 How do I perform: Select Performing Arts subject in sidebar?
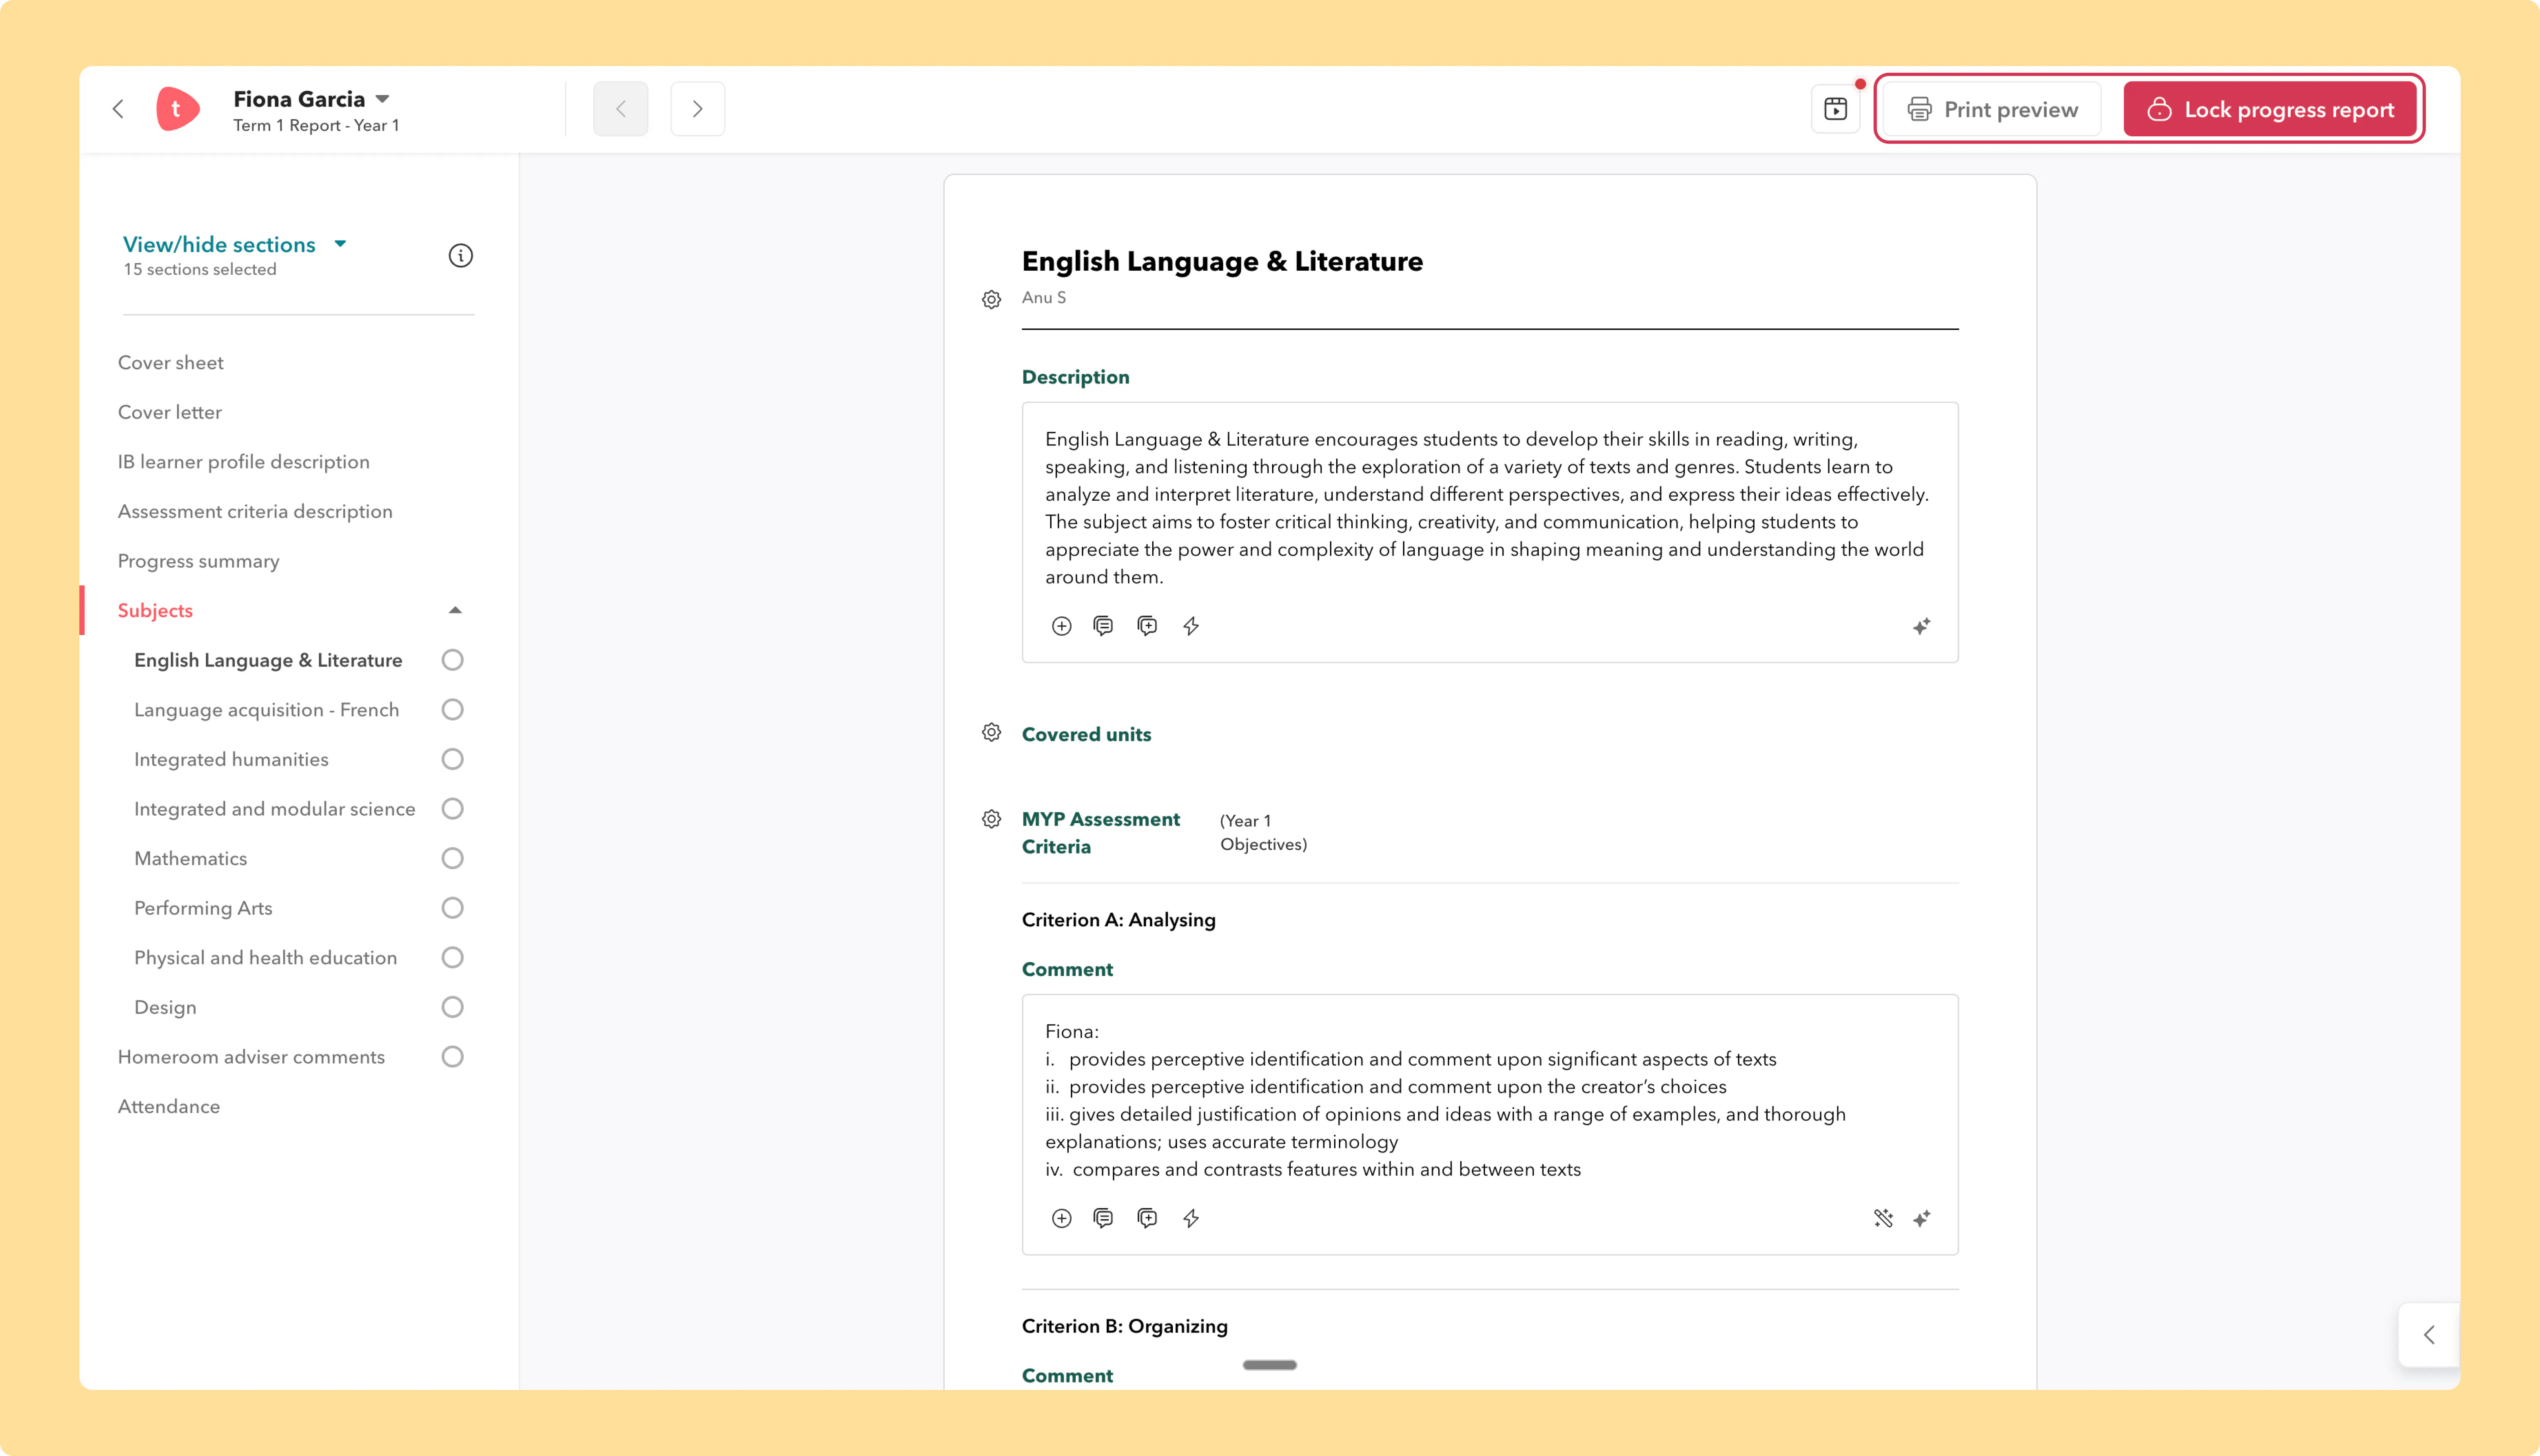203,908
